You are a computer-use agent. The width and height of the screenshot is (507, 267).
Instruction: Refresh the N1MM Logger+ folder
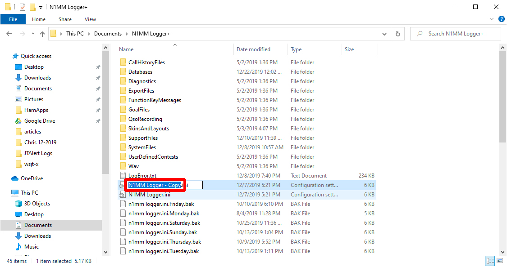(397, 34)
